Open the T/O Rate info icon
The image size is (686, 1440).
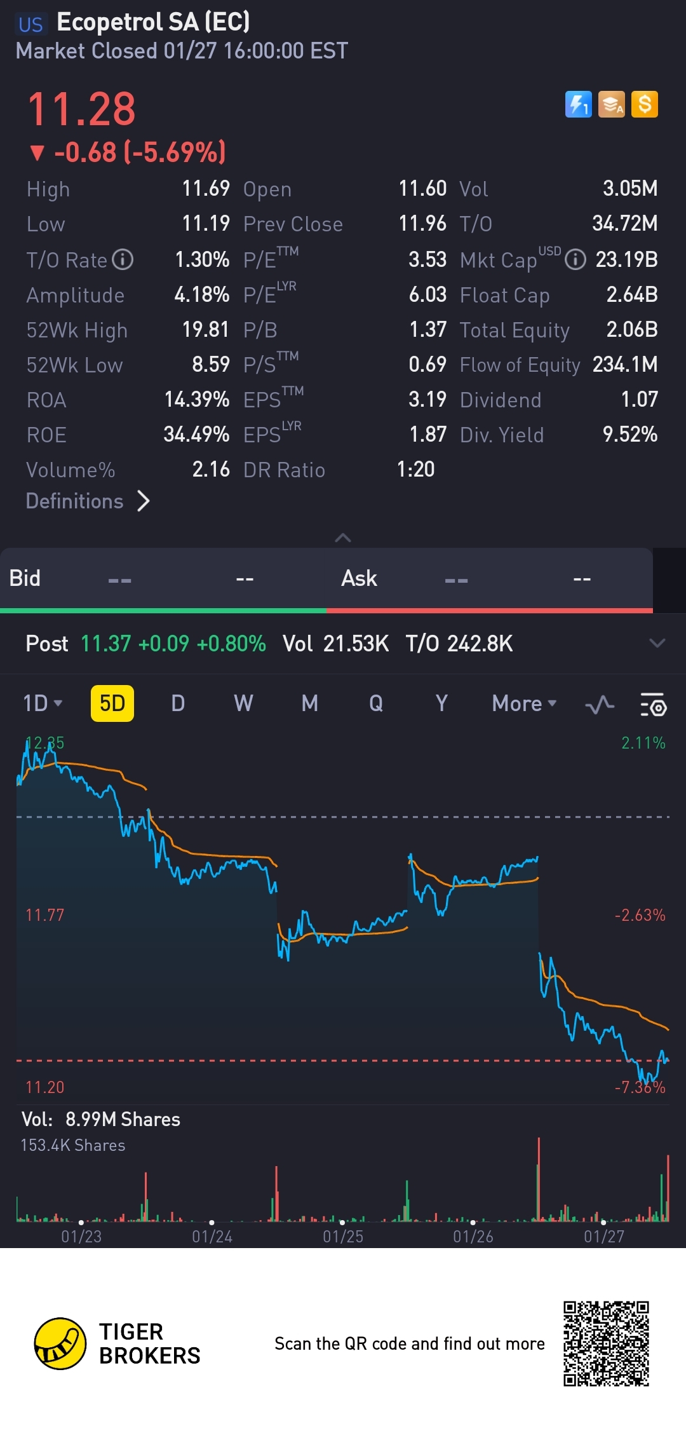point(123,259)
